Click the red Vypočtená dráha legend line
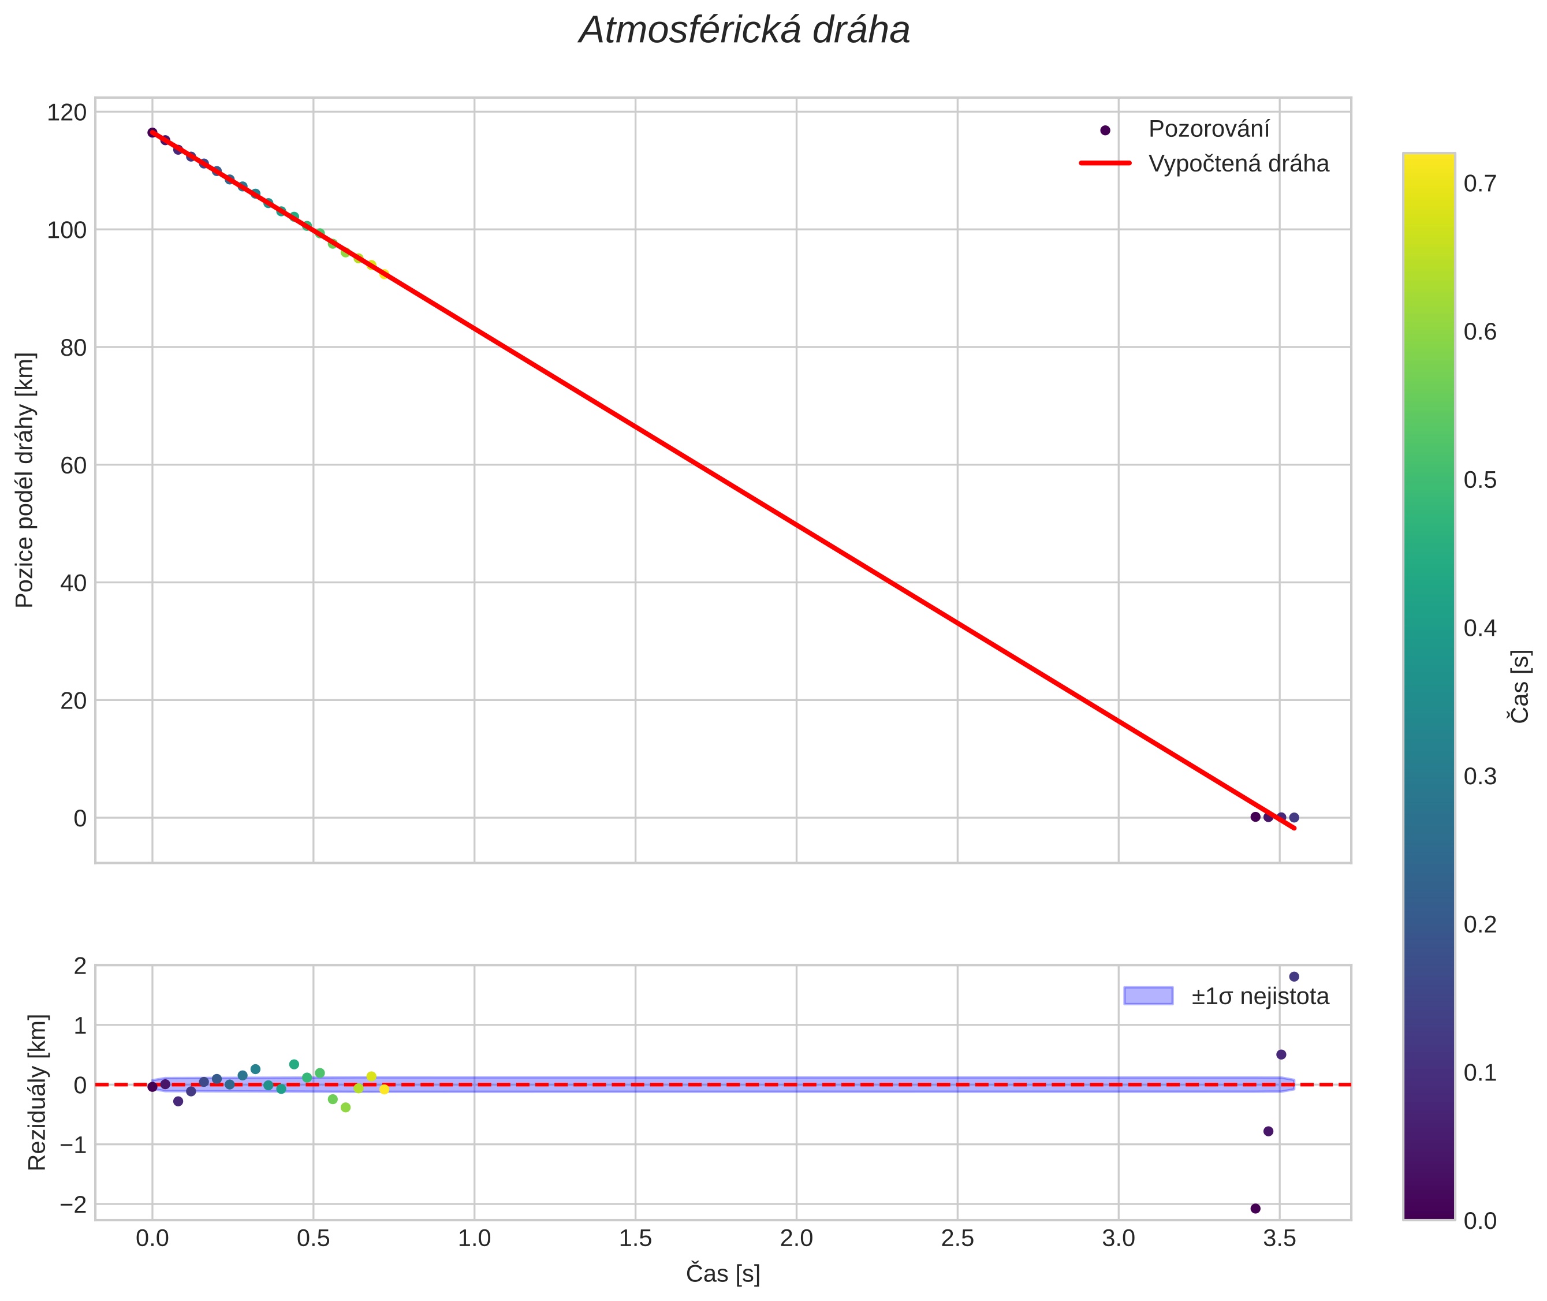 1105,163
